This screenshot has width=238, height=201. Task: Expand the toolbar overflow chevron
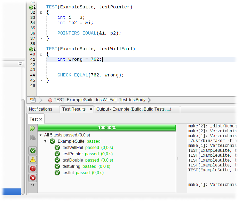click(x=33, y=185)
